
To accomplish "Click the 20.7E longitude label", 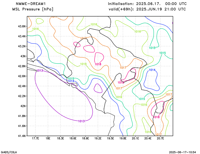I will [x=160, y=138].
